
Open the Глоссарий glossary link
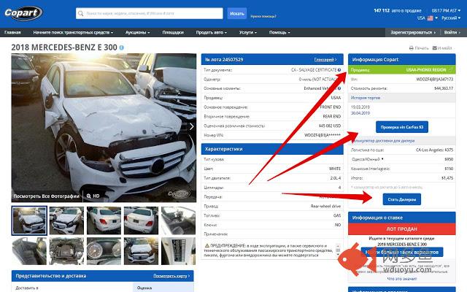coord(325,60)
